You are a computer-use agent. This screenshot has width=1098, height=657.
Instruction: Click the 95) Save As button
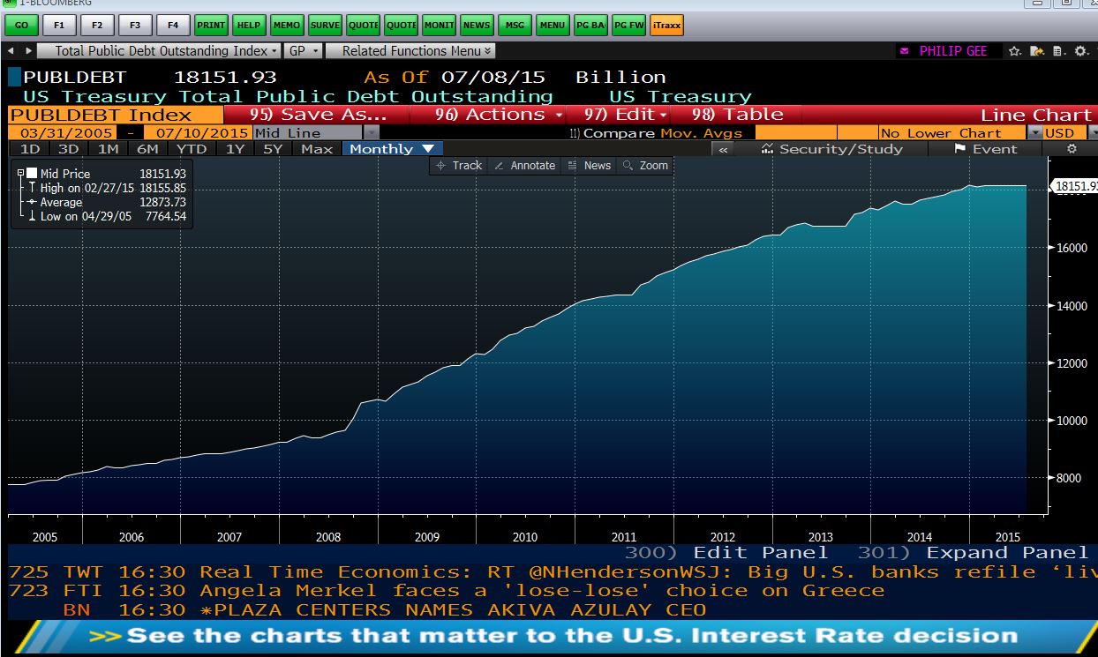tap(318, 115)
